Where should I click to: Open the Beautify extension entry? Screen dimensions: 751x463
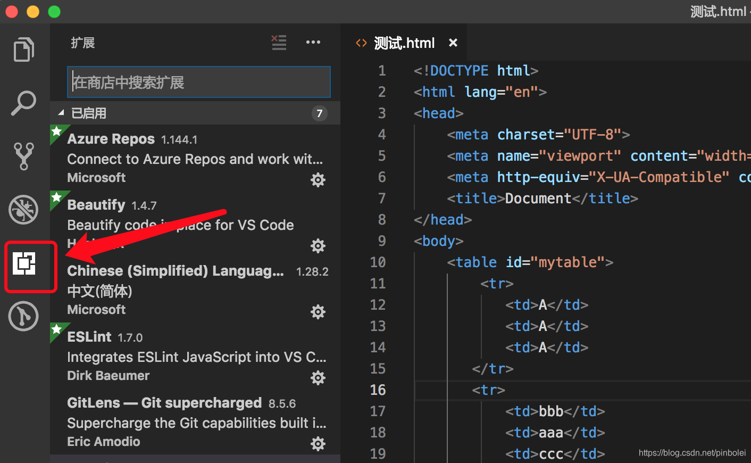195,224
